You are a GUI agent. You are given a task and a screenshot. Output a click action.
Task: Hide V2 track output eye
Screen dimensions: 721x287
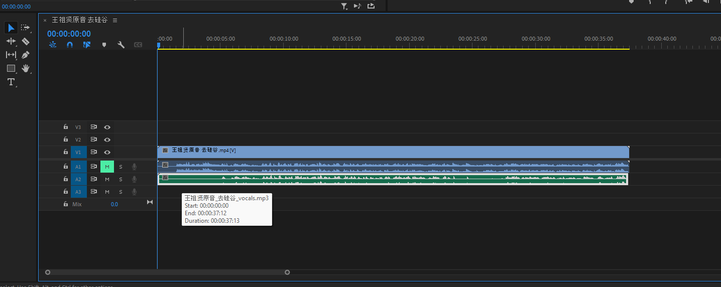click(107, 139)
